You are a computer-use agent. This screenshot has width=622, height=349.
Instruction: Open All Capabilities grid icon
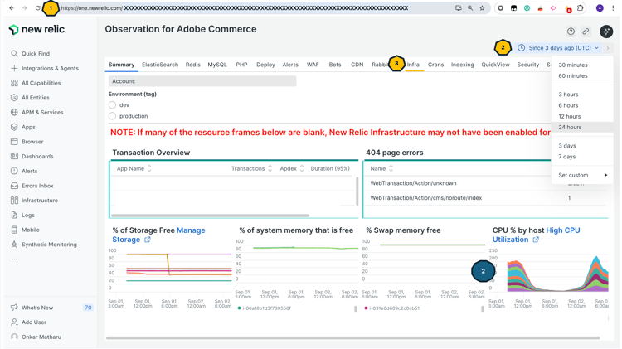point(14,83)
